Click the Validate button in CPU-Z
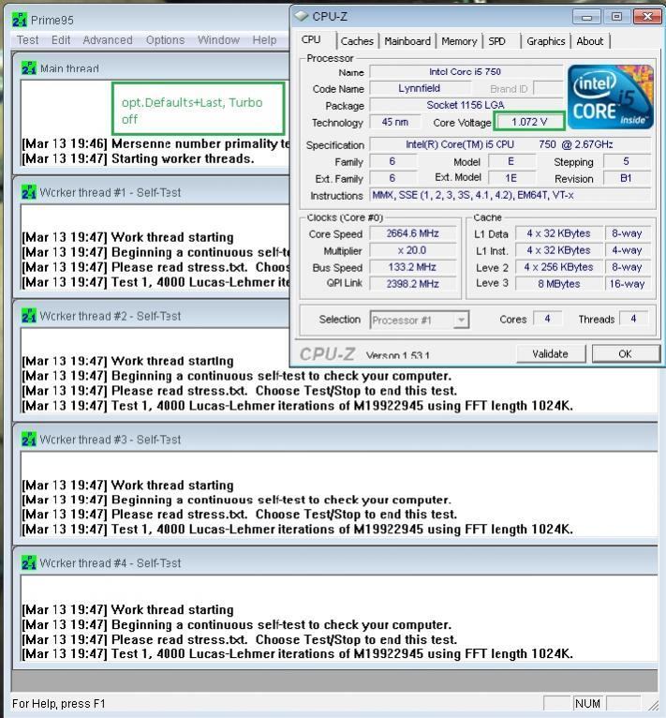This screenshot has width=666, height=718. [550, 354]
